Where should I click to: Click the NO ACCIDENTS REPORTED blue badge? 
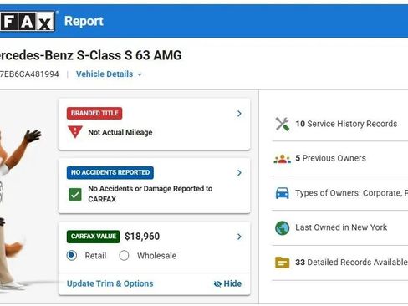(110, 172)
